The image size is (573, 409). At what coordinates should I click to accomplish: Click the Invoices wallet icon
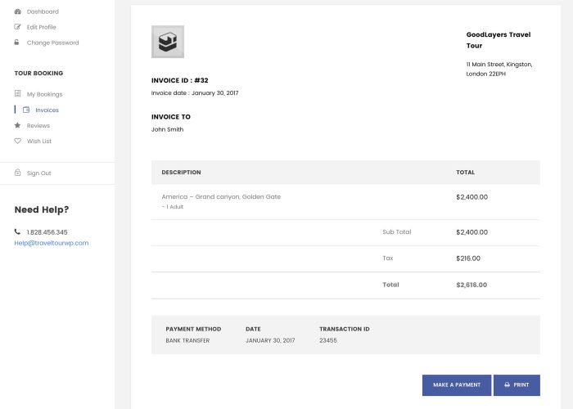pos(26,110)
